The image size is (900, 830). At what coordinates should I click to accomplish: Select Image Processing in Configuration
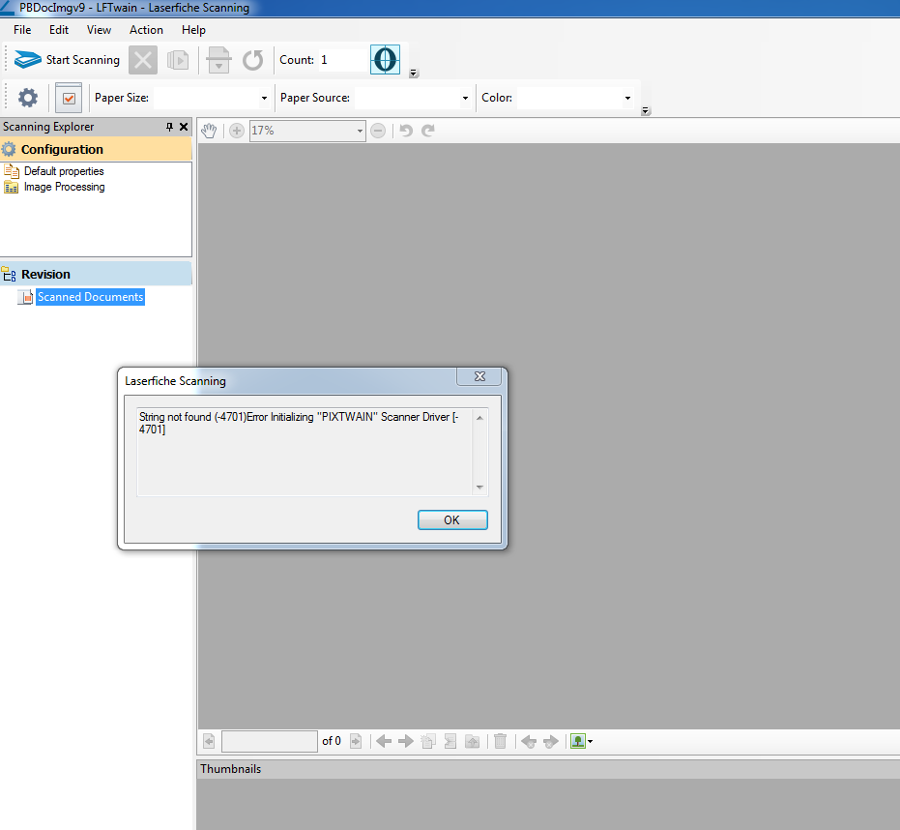click(64, 187)
